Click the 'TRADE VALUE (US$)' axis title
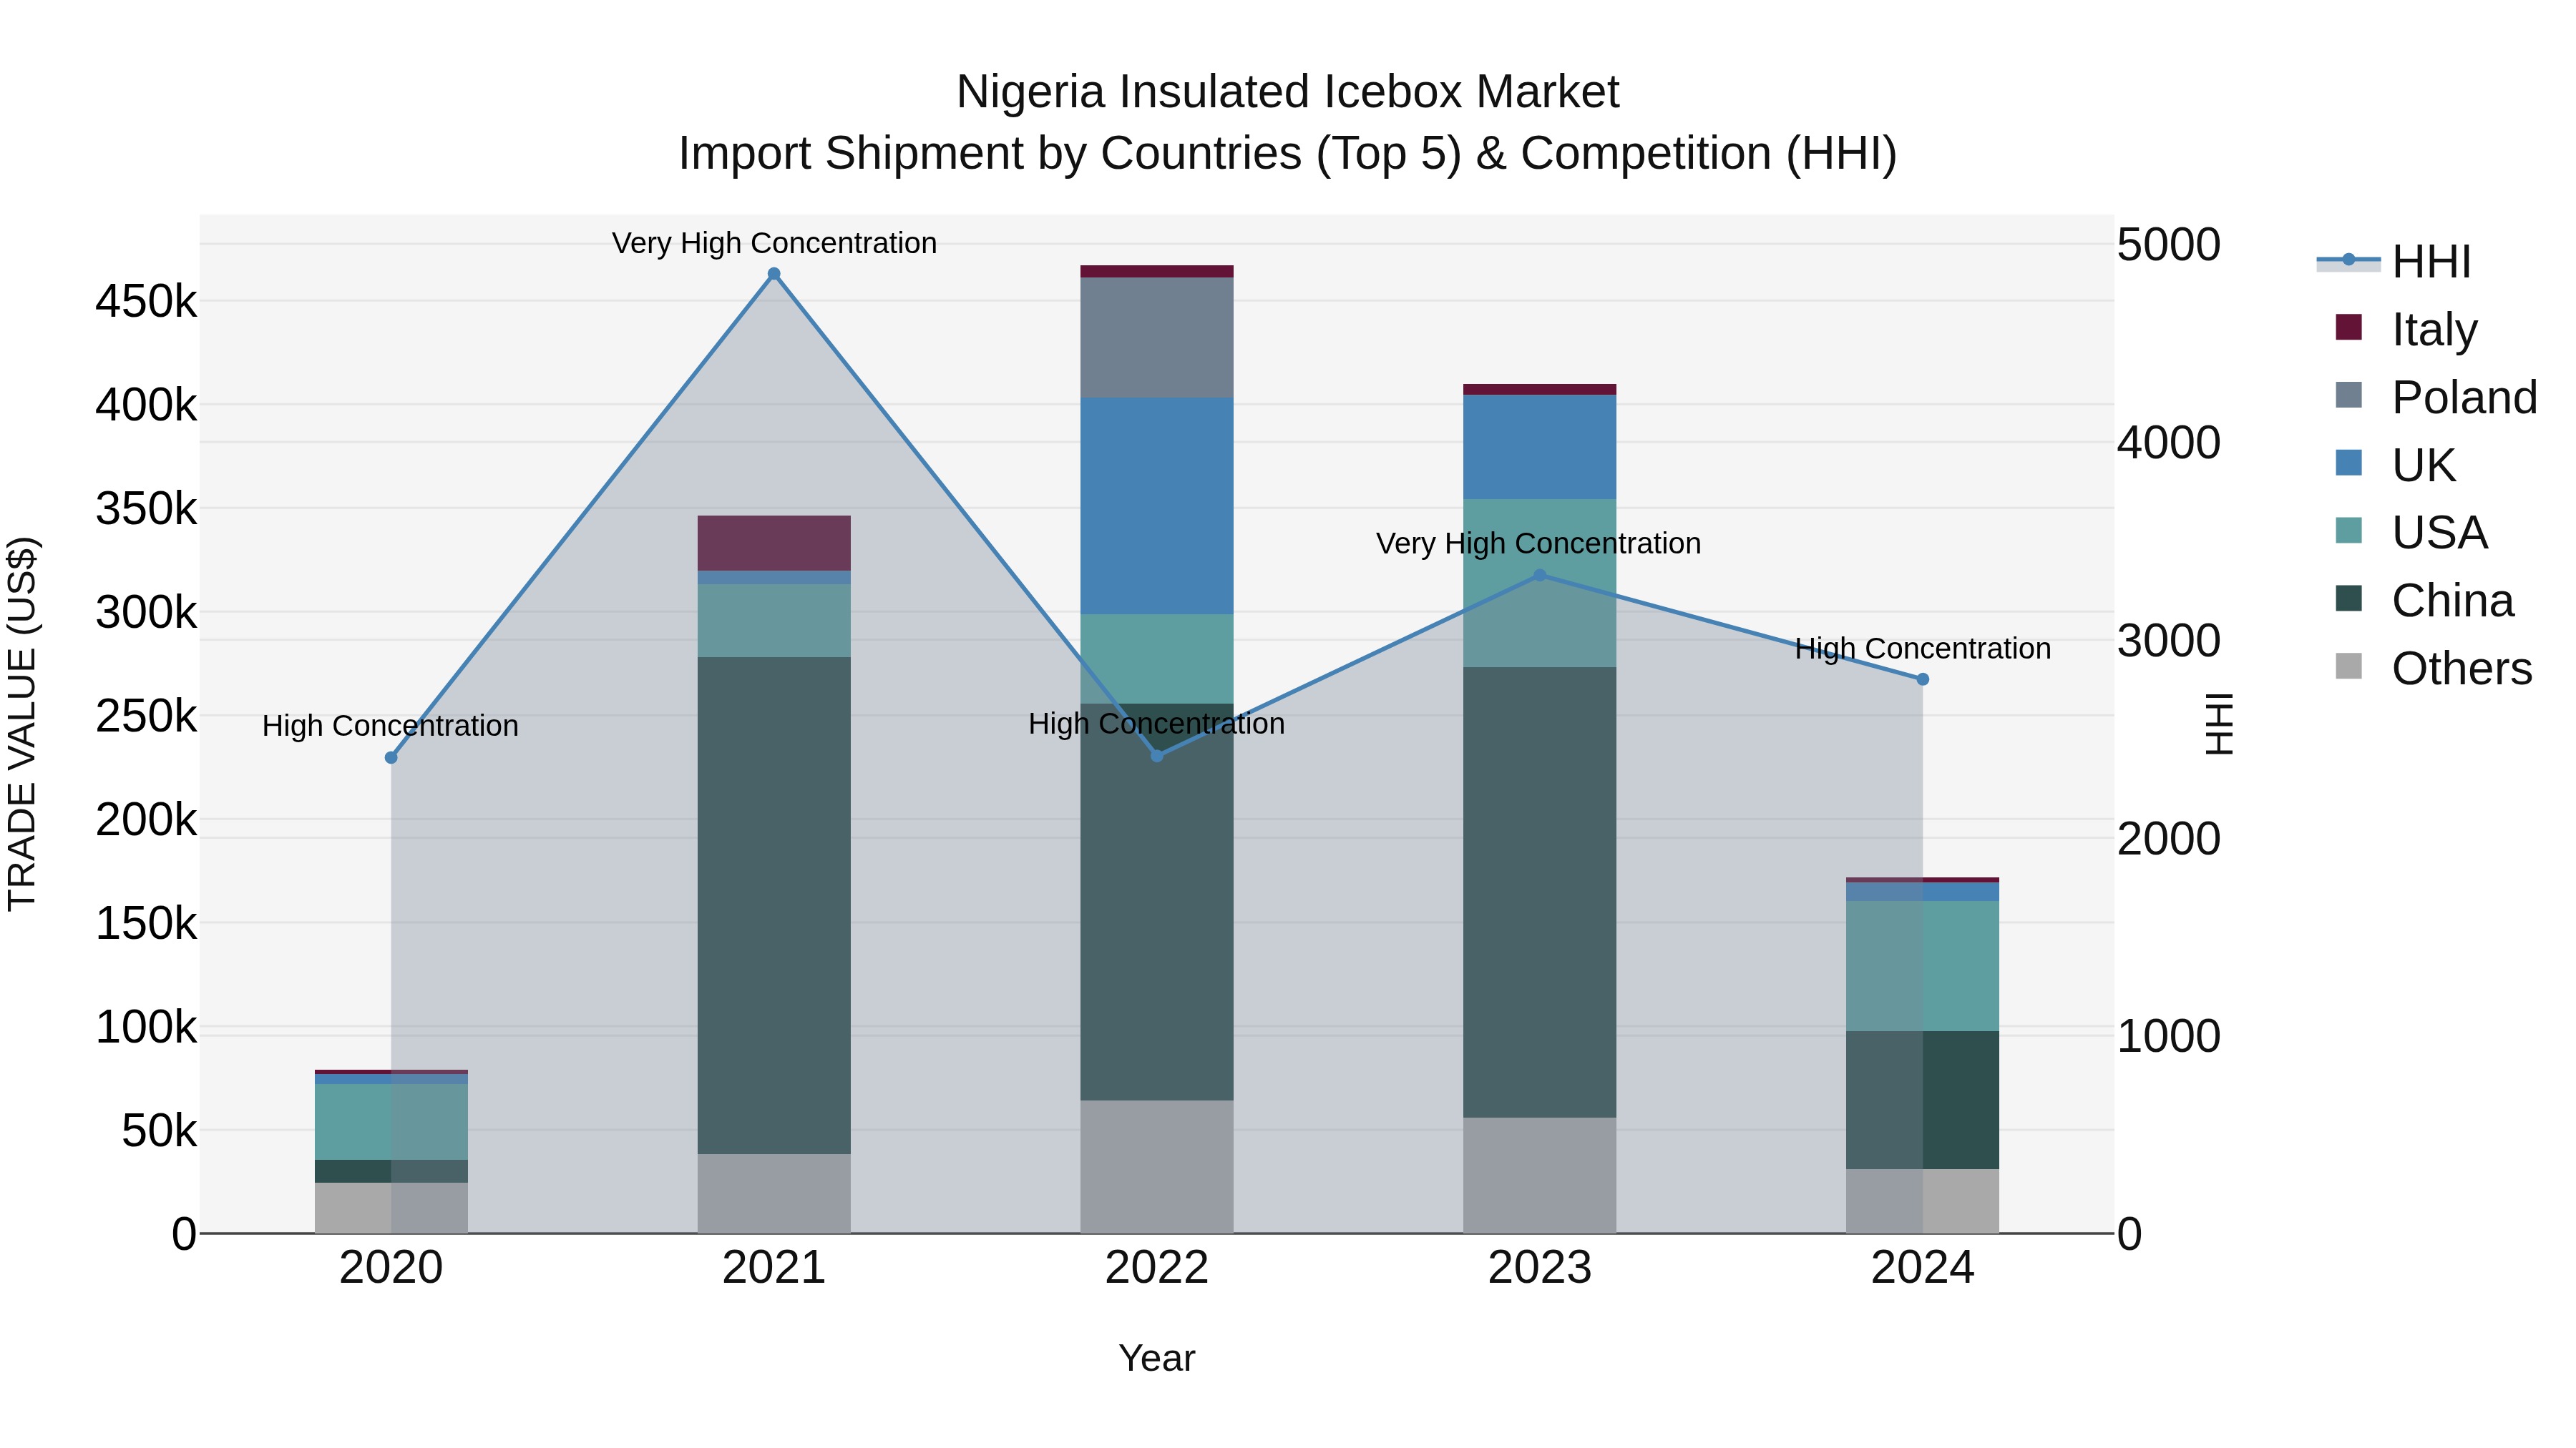Screen dimensions: 2576x1448 [22, 724]
